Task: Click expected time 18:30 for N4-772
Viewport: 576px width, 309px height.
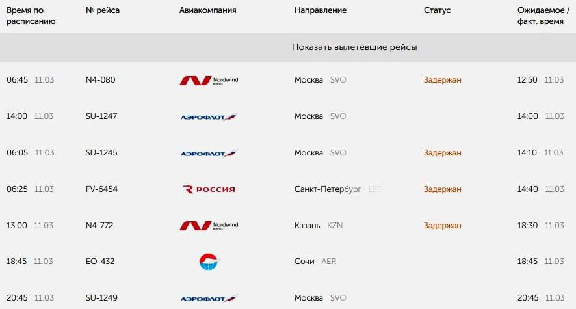Action: pos(527,226)
